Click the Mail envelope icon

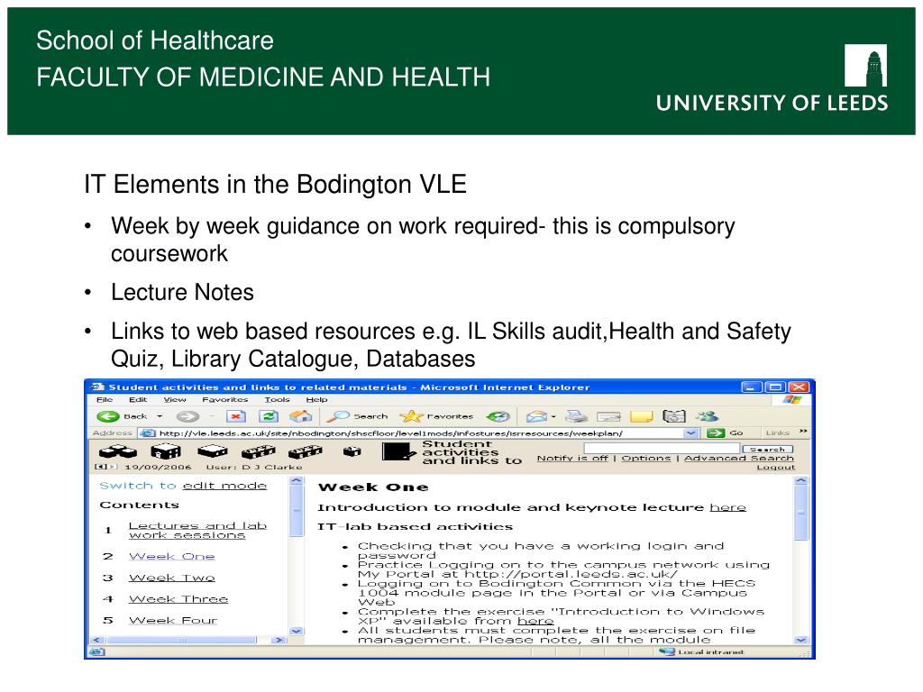(536, 416)
